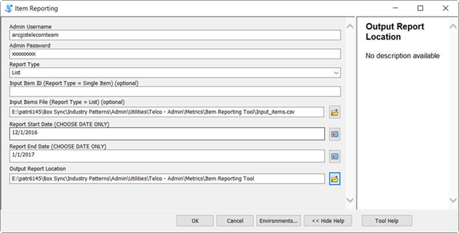
Task: Hide the help panel
Action: coord(328,221)
